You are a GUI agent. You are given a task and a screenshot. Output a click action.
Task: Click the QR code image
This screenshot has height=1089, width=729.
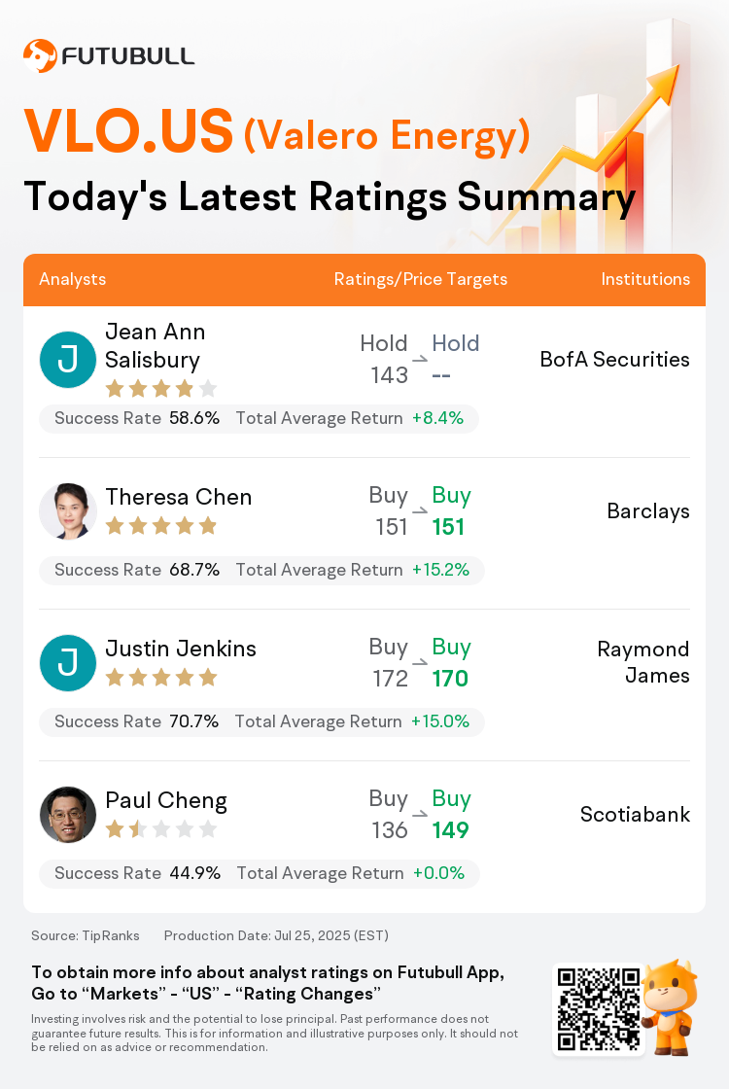(x=599, y=1009)
